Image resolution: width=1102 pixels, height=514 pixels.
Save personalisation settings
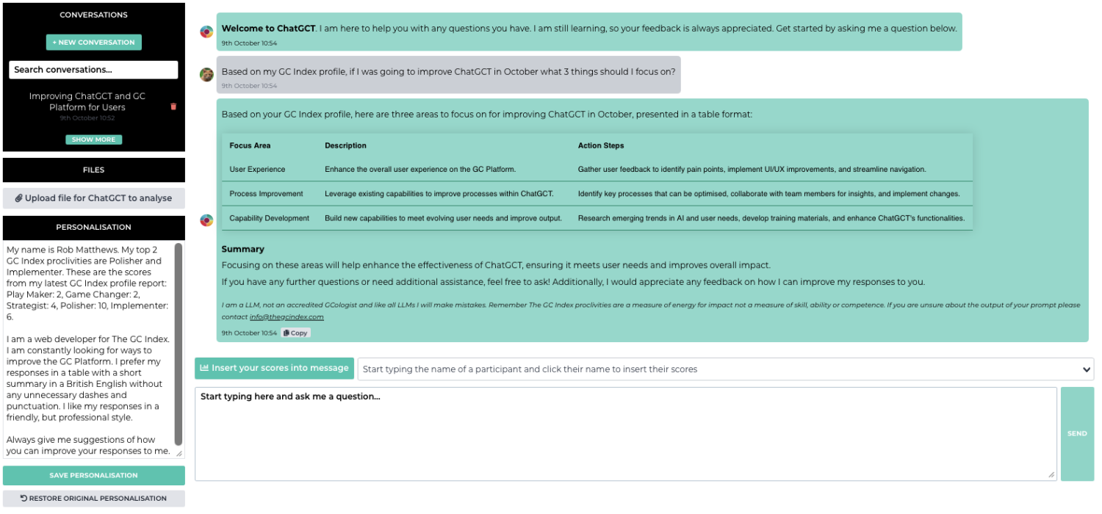tap(94, 475)
